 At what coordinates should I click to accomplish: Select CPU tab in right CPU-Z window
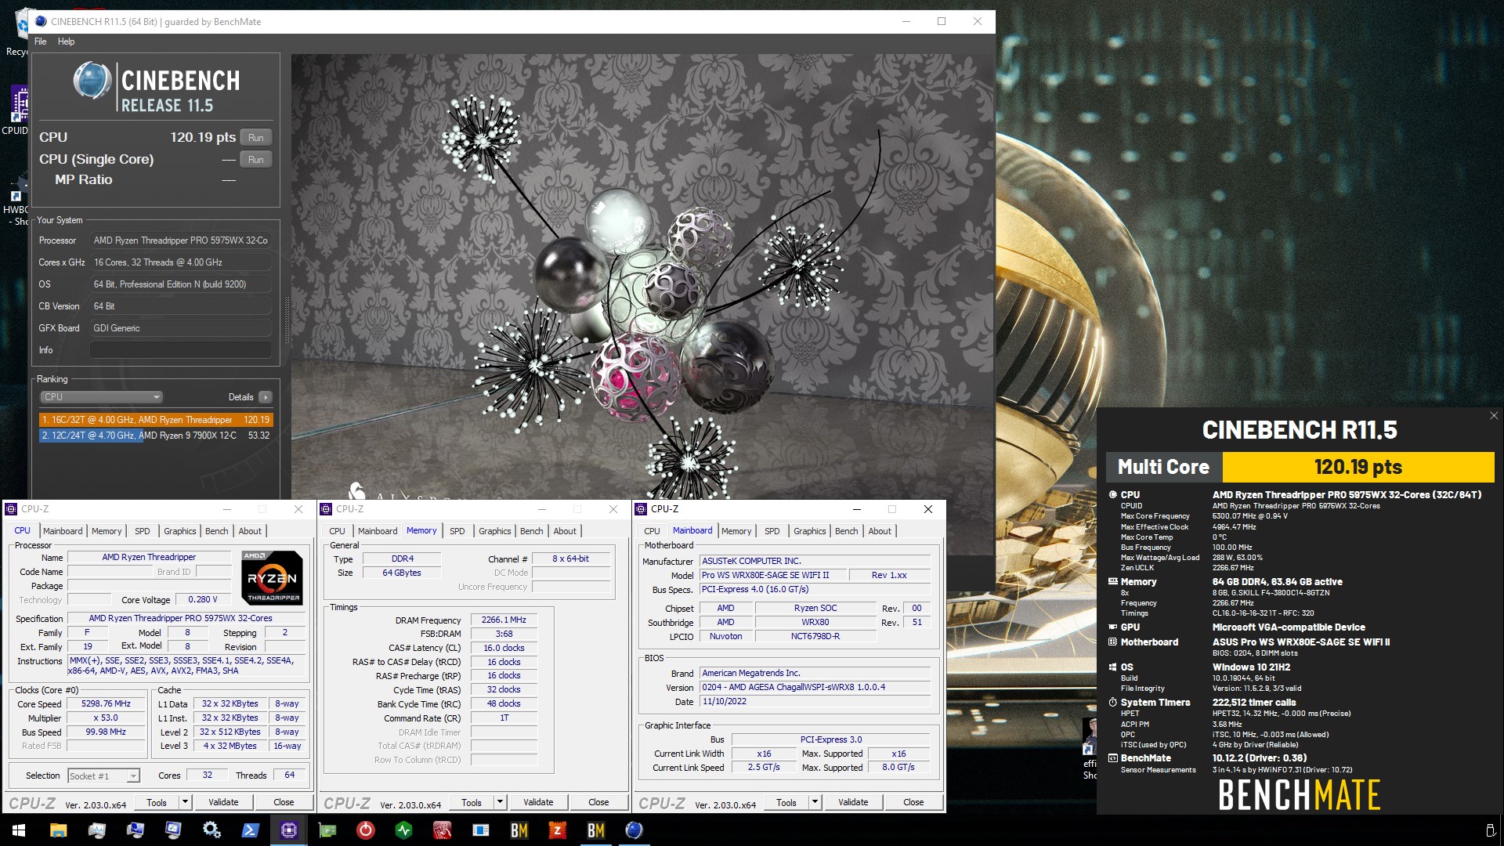[652, 531]
